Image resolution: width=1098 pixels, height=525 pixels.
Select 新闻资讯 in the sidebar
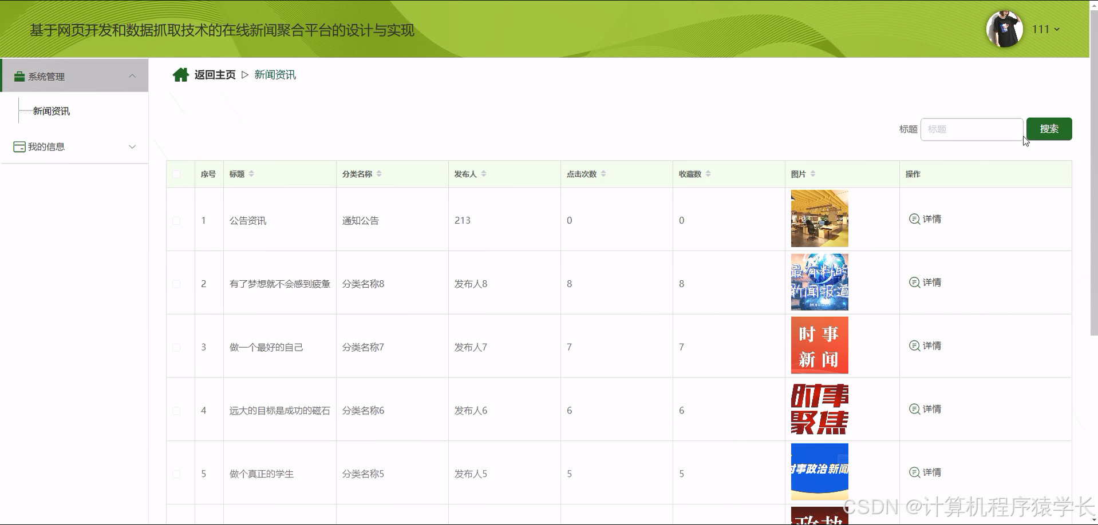click(x=52, y=111)
